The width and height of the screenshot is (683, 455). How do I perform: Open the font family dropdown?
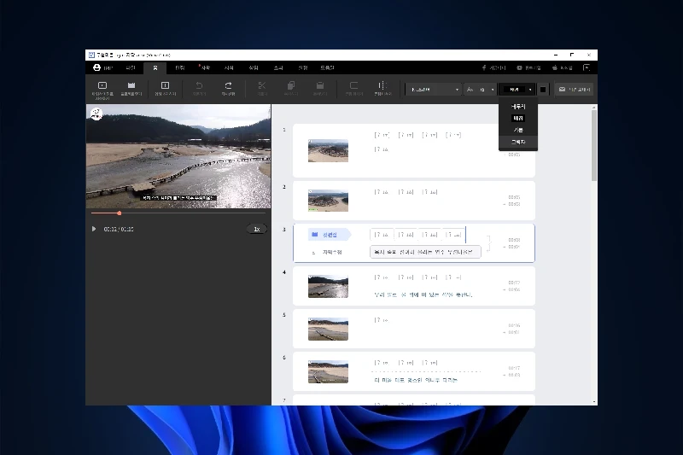click(x=434, y=89)
